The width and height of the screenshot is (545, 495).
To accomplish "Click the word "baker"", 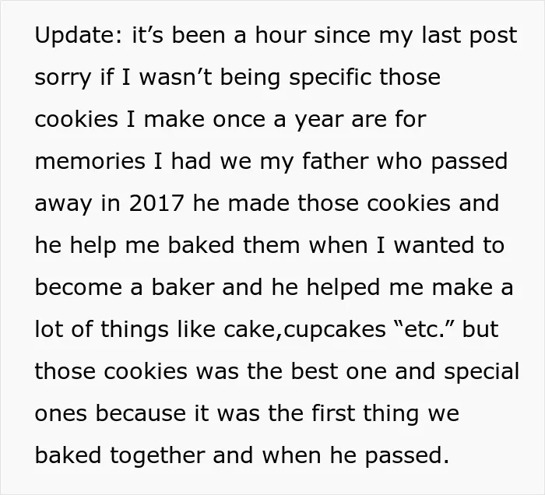I will tap(183, 287).
